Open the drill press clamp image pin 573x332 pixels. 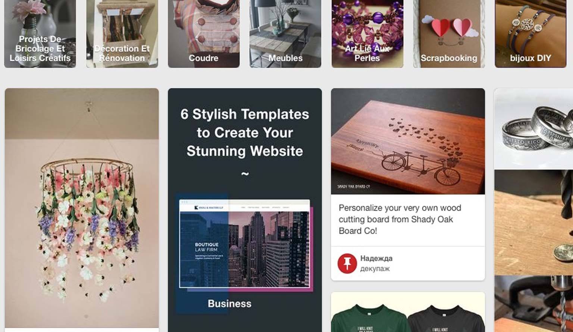point(533,304)
